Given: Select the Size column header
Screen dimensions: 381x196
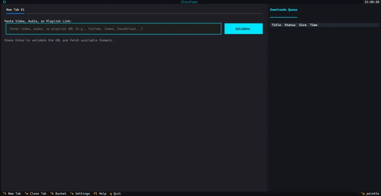Looking at the screenshot, I should point(303,25).
